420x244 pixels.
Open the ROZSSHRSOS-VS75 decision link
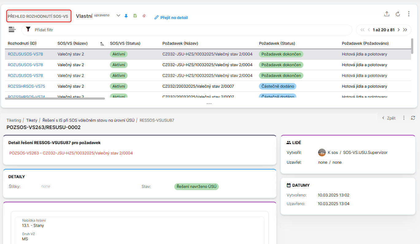coord(26,86)
